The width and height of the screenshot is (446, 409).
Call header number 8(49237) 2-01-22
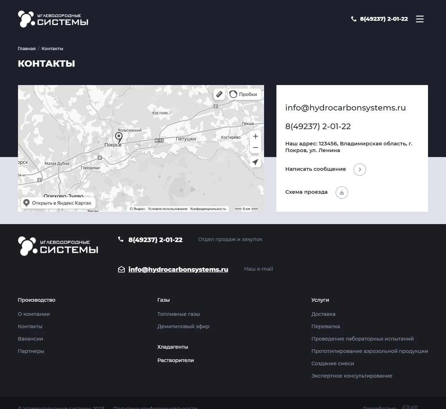tap(384, 19)
